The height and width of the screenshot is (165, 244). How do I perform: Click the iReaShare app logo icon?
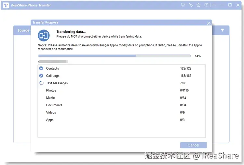[6, 5]
